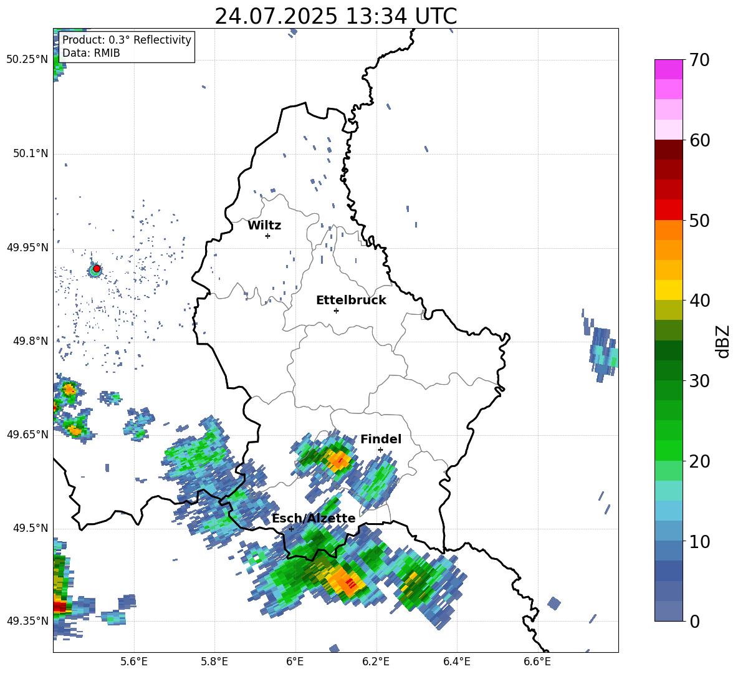Click the 50 colorbar tick value
Screen dimensions: 738x674
coord(699,220)
